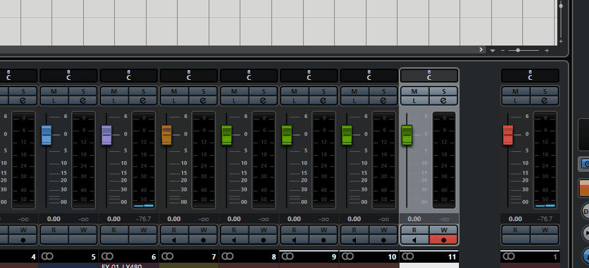Click the volume value field of channel 7
This screenshot has height=268, width=589.
tap(174, 218)
